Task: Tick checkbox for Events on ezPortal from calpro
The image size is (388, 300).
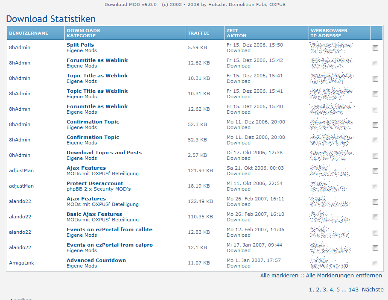Action: coord(375,248)
